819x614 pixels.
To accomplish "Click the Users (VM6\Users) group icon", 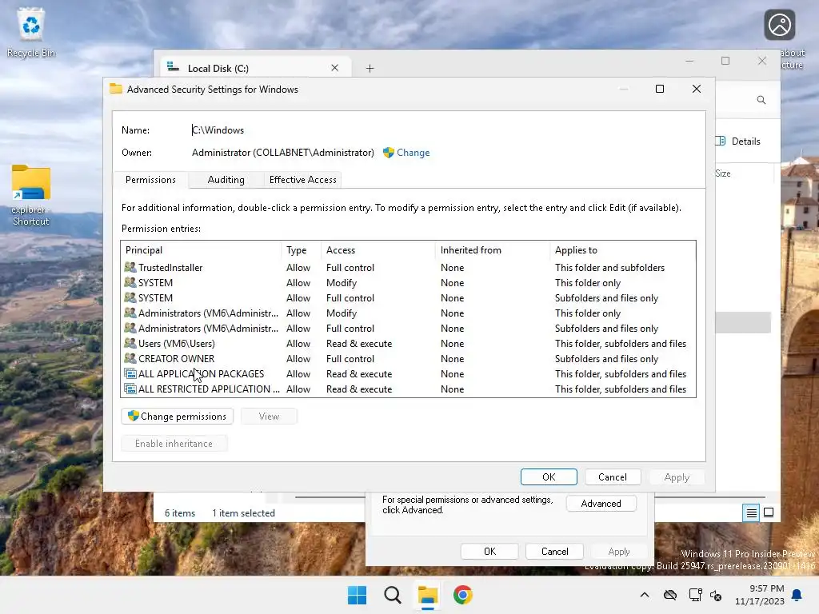I will coord(130,344).
